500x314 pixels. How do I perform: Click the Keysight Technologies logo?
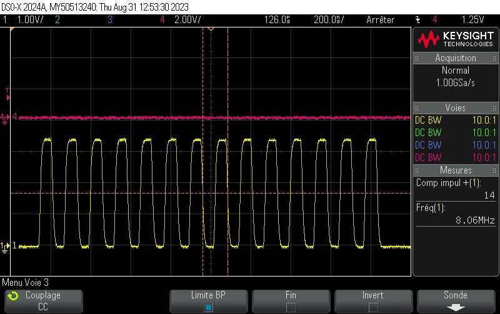tap(456, 39)
